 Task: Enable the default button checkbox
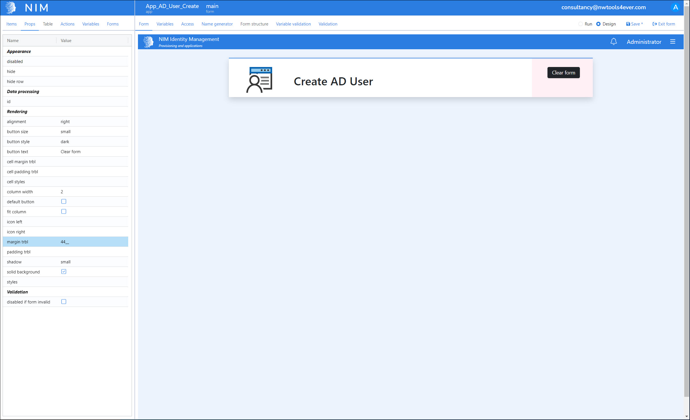pos(64,202)
